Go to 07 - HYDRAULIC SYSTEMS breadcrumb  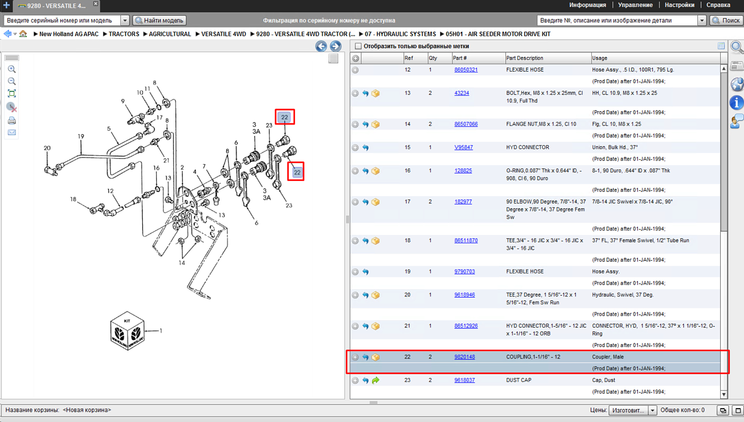400,34
